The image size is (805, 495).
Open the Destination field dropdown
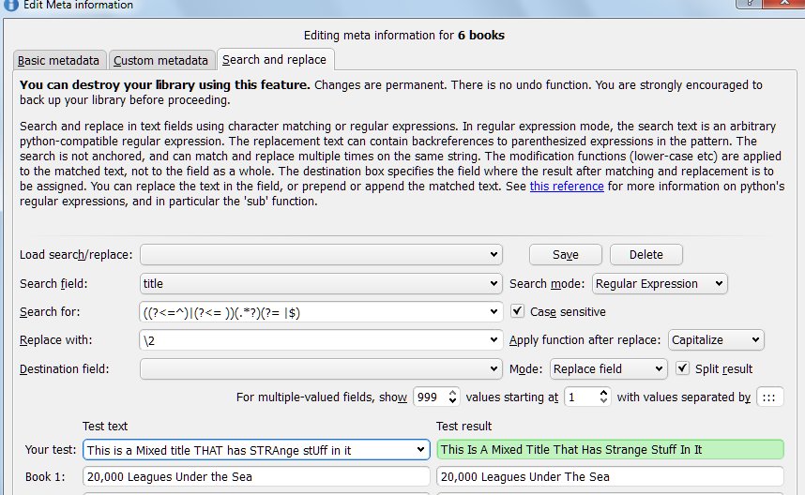[x=321, y=368]
